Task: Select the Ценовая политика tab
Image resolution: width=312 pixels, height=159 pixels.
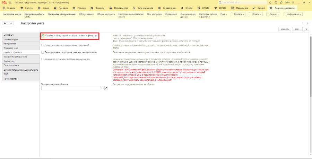Action: 21,52
